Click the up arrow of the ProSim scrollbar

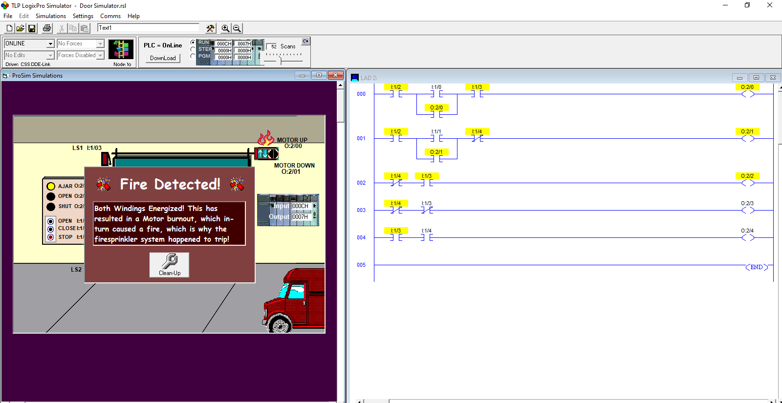(x=340, y=85)
